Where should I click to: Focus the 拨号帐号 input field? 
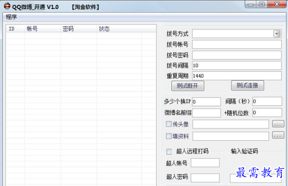[237, 44]
